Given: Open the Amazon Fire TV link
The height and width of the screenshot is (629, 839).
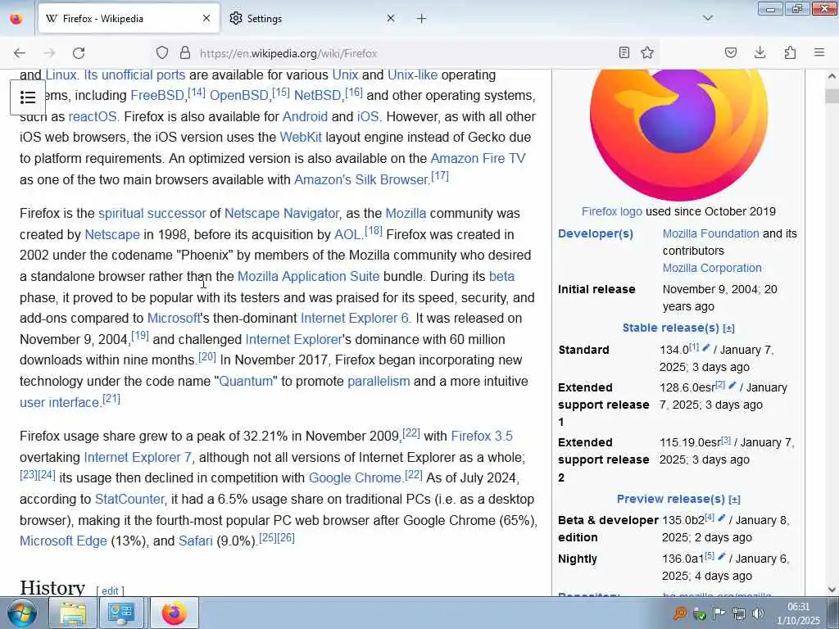Looking at the screenshot, I should pyautogui.click(x=478, y=158).
